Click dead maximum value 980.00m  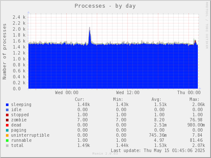pyautogui.click(x=196, y=125)
